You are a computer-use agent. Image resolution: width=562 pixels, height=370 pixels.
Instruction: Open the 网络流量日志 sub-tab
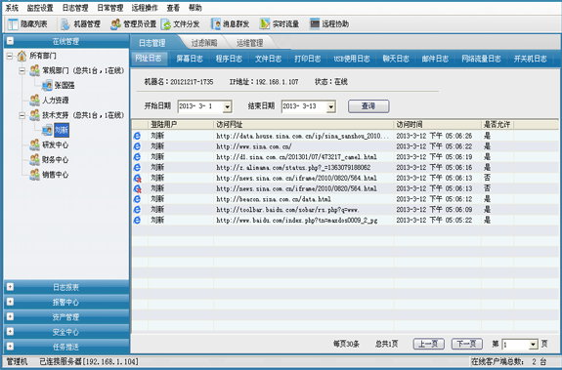pos(481,59)
